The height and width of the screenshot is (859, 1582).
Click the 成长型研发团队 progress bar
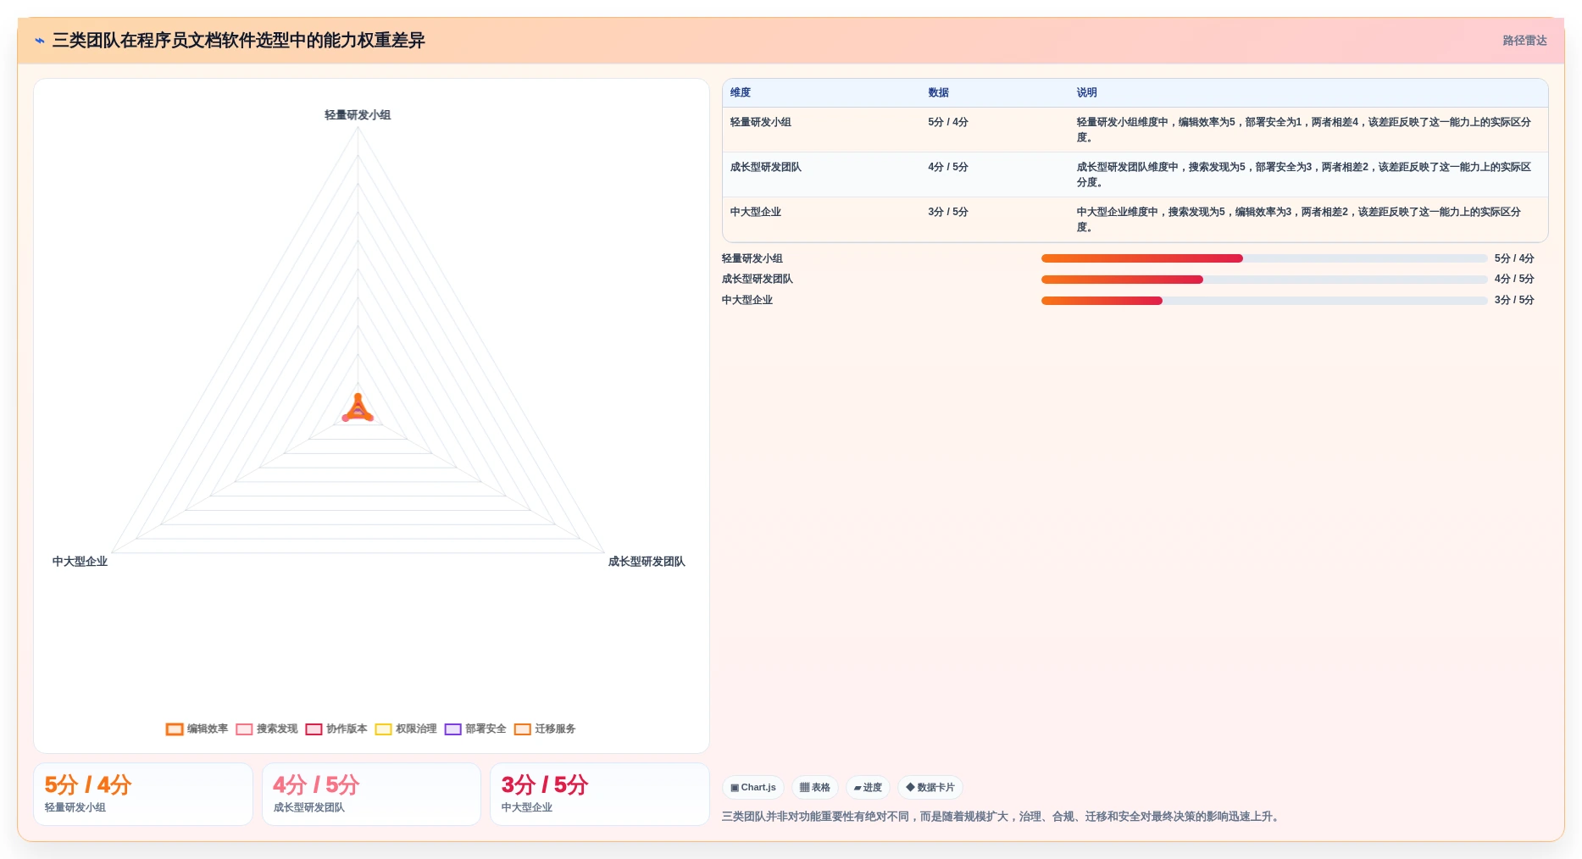tap(1264, 280)
